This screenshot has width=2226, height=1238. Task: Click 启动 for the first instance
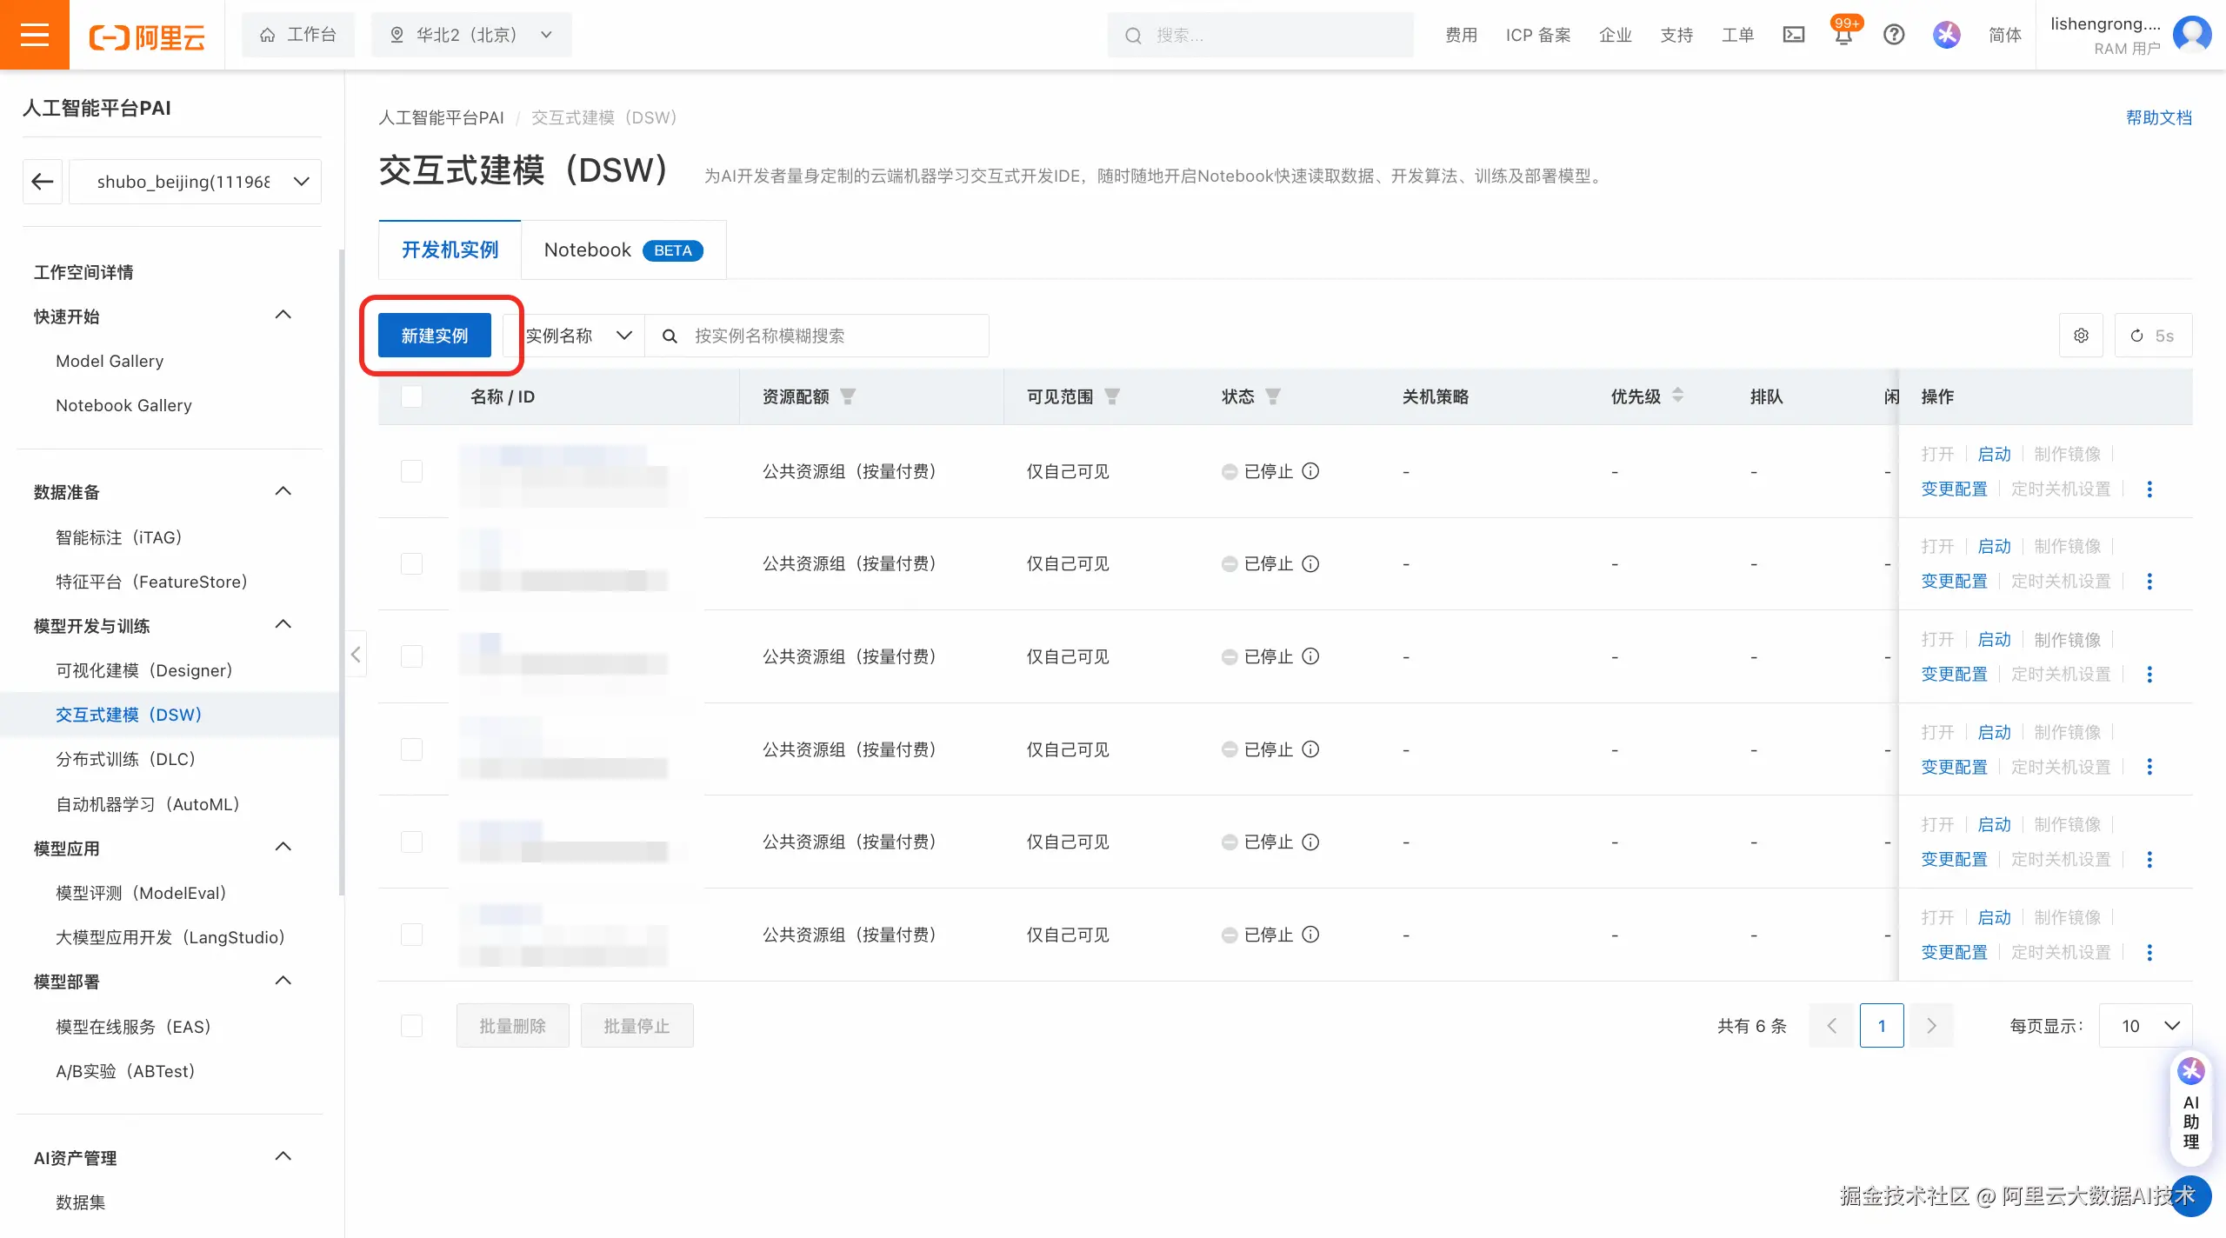[x=1994, y=454]
